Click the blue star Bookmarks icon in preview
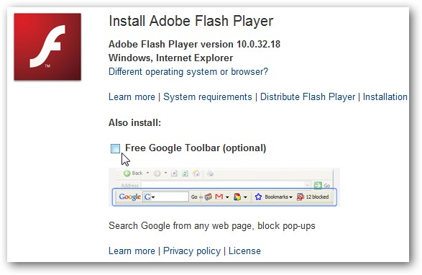422x275 pixels. [x=258, y=197]
